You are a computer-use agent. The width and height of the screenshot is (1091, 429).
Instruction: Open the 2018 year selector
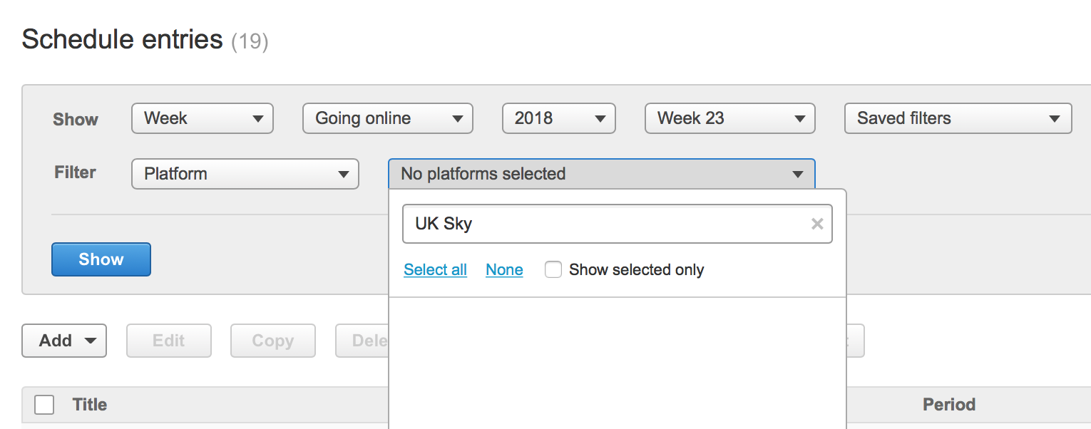point(558,118)
